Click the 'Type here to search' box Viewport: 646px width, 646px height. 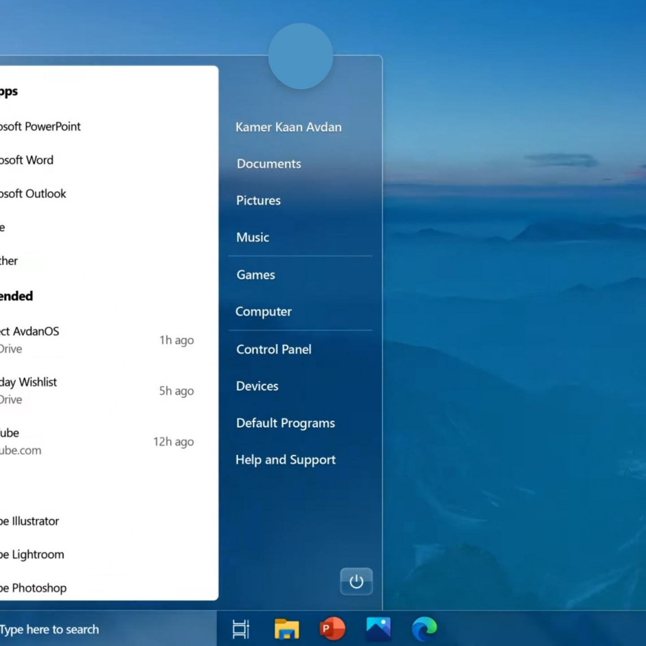108,629
